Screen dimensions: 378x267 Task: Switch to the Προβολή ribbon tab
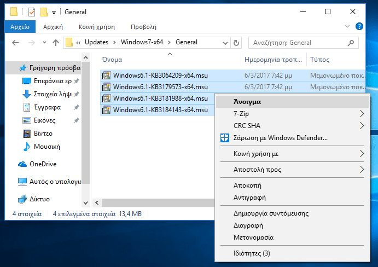143,27
